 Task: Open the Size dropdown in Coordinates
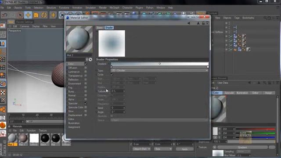(x=163, y=149)
